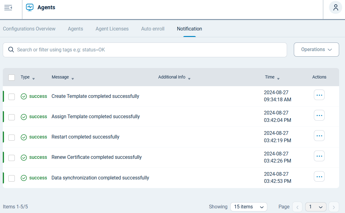Click the success icon on Restart row
Image resolution: width=345 pixels, height=213 pixels.
coord(24,137)
